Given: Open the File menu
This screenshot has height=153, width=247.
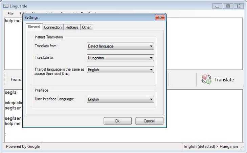Looking at the screenshot, I should (10, 14).
